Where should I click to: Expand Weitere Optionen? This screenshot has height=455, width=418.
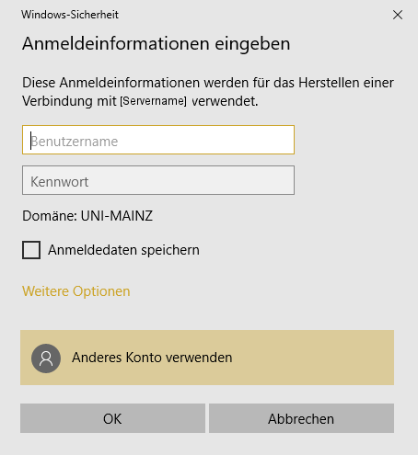(x=76, y=291)
